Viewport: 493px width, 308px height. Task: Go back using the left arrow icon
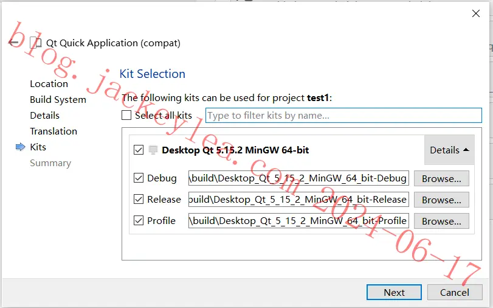pos(13,43)
